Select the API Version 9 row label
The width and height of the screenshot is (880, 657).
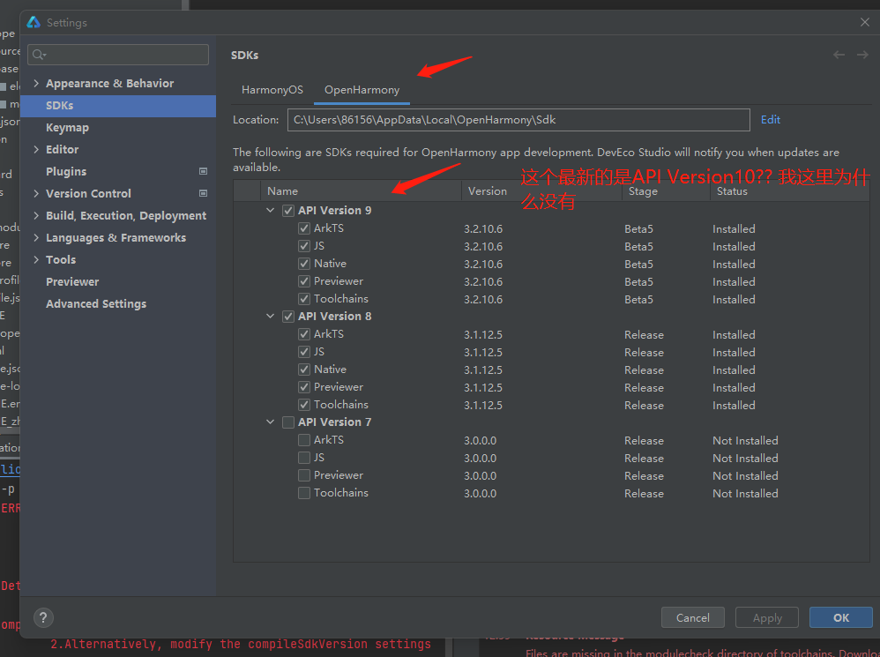[334, 211]
